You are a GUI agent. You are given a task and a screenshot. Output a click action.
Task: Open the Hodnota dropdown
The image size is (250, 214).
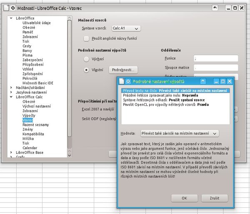pos(180,133)
